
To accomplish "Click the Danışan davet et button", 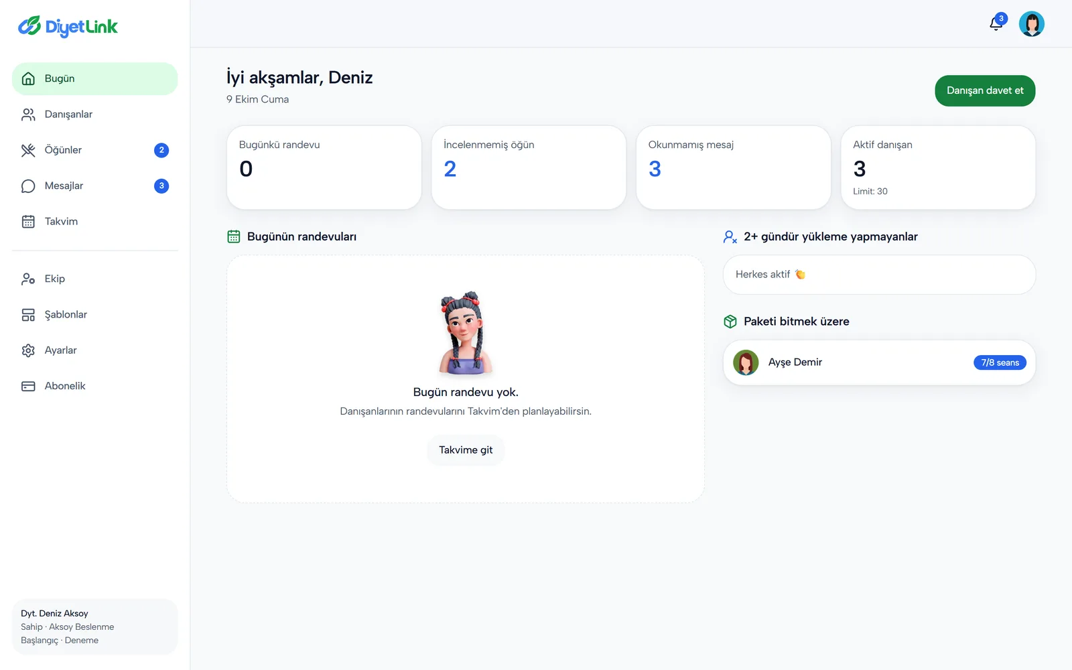I will [985, 90].
